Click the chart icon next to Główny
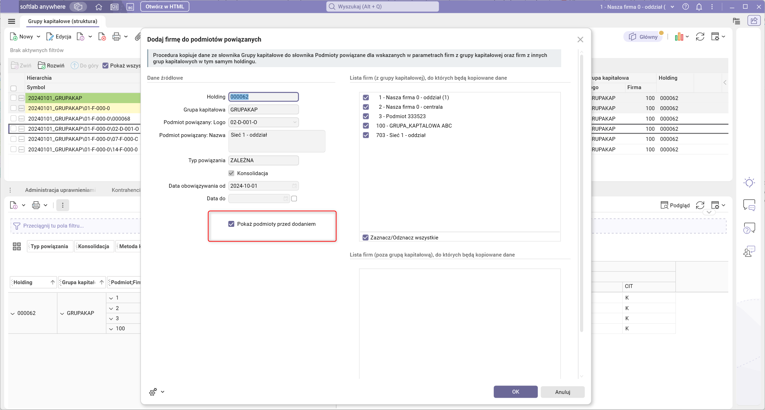 [679, 37]
